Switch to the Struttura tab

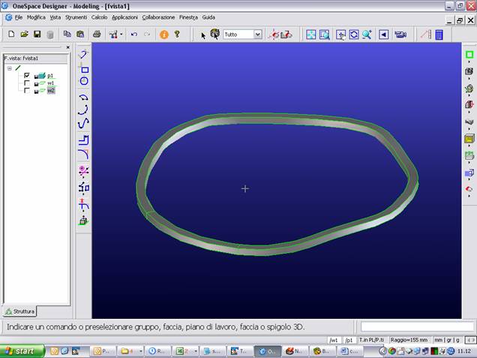click(x=19, y=311)
